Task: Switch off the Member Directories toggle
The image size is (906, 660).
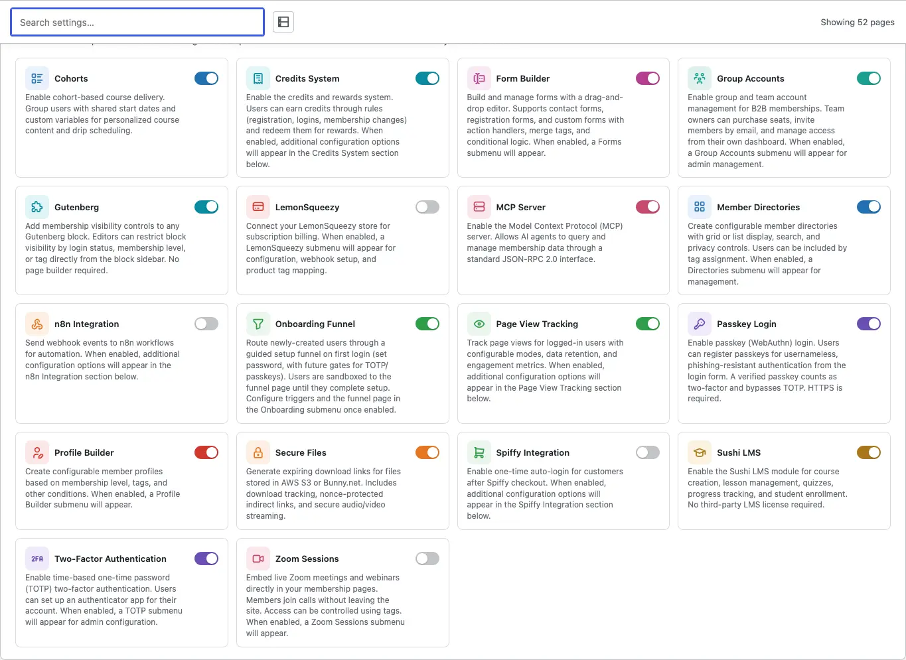Action: pyautogui.click(x=869, y=207)
